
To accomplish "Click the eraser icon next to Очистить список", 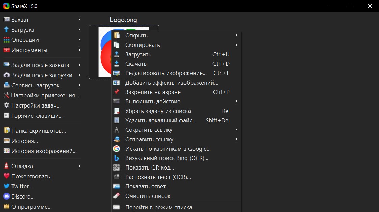I will pos(117,196).
